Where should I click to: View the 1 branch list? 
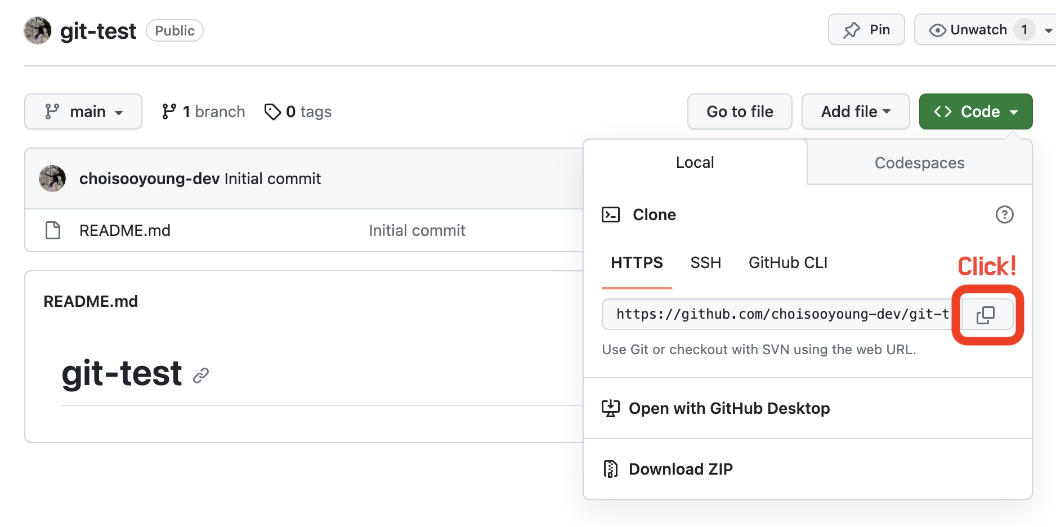203,111
